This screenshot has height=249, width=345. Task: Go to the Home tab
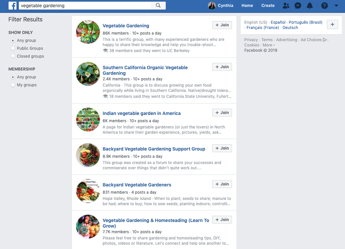(247, 6)
